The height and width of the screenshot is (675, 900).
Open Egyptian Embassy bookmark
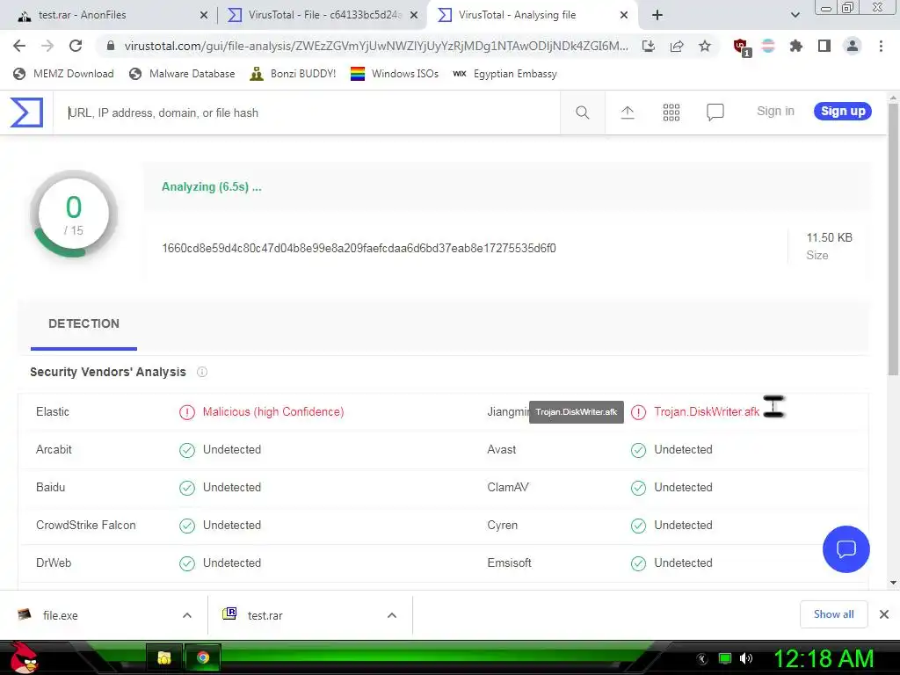click(504, 74)
